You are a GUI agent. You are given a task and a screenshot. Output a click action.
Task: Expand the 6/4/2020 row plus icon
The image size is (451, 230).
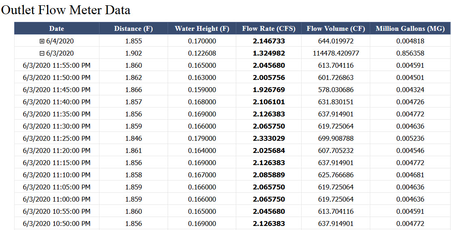click(x=42, y=41)
